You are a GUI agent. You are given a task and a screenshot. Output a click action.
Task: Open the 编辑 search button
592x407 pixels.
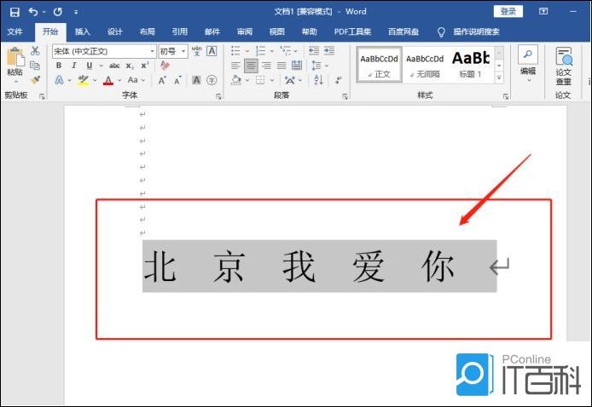(528, 63)
